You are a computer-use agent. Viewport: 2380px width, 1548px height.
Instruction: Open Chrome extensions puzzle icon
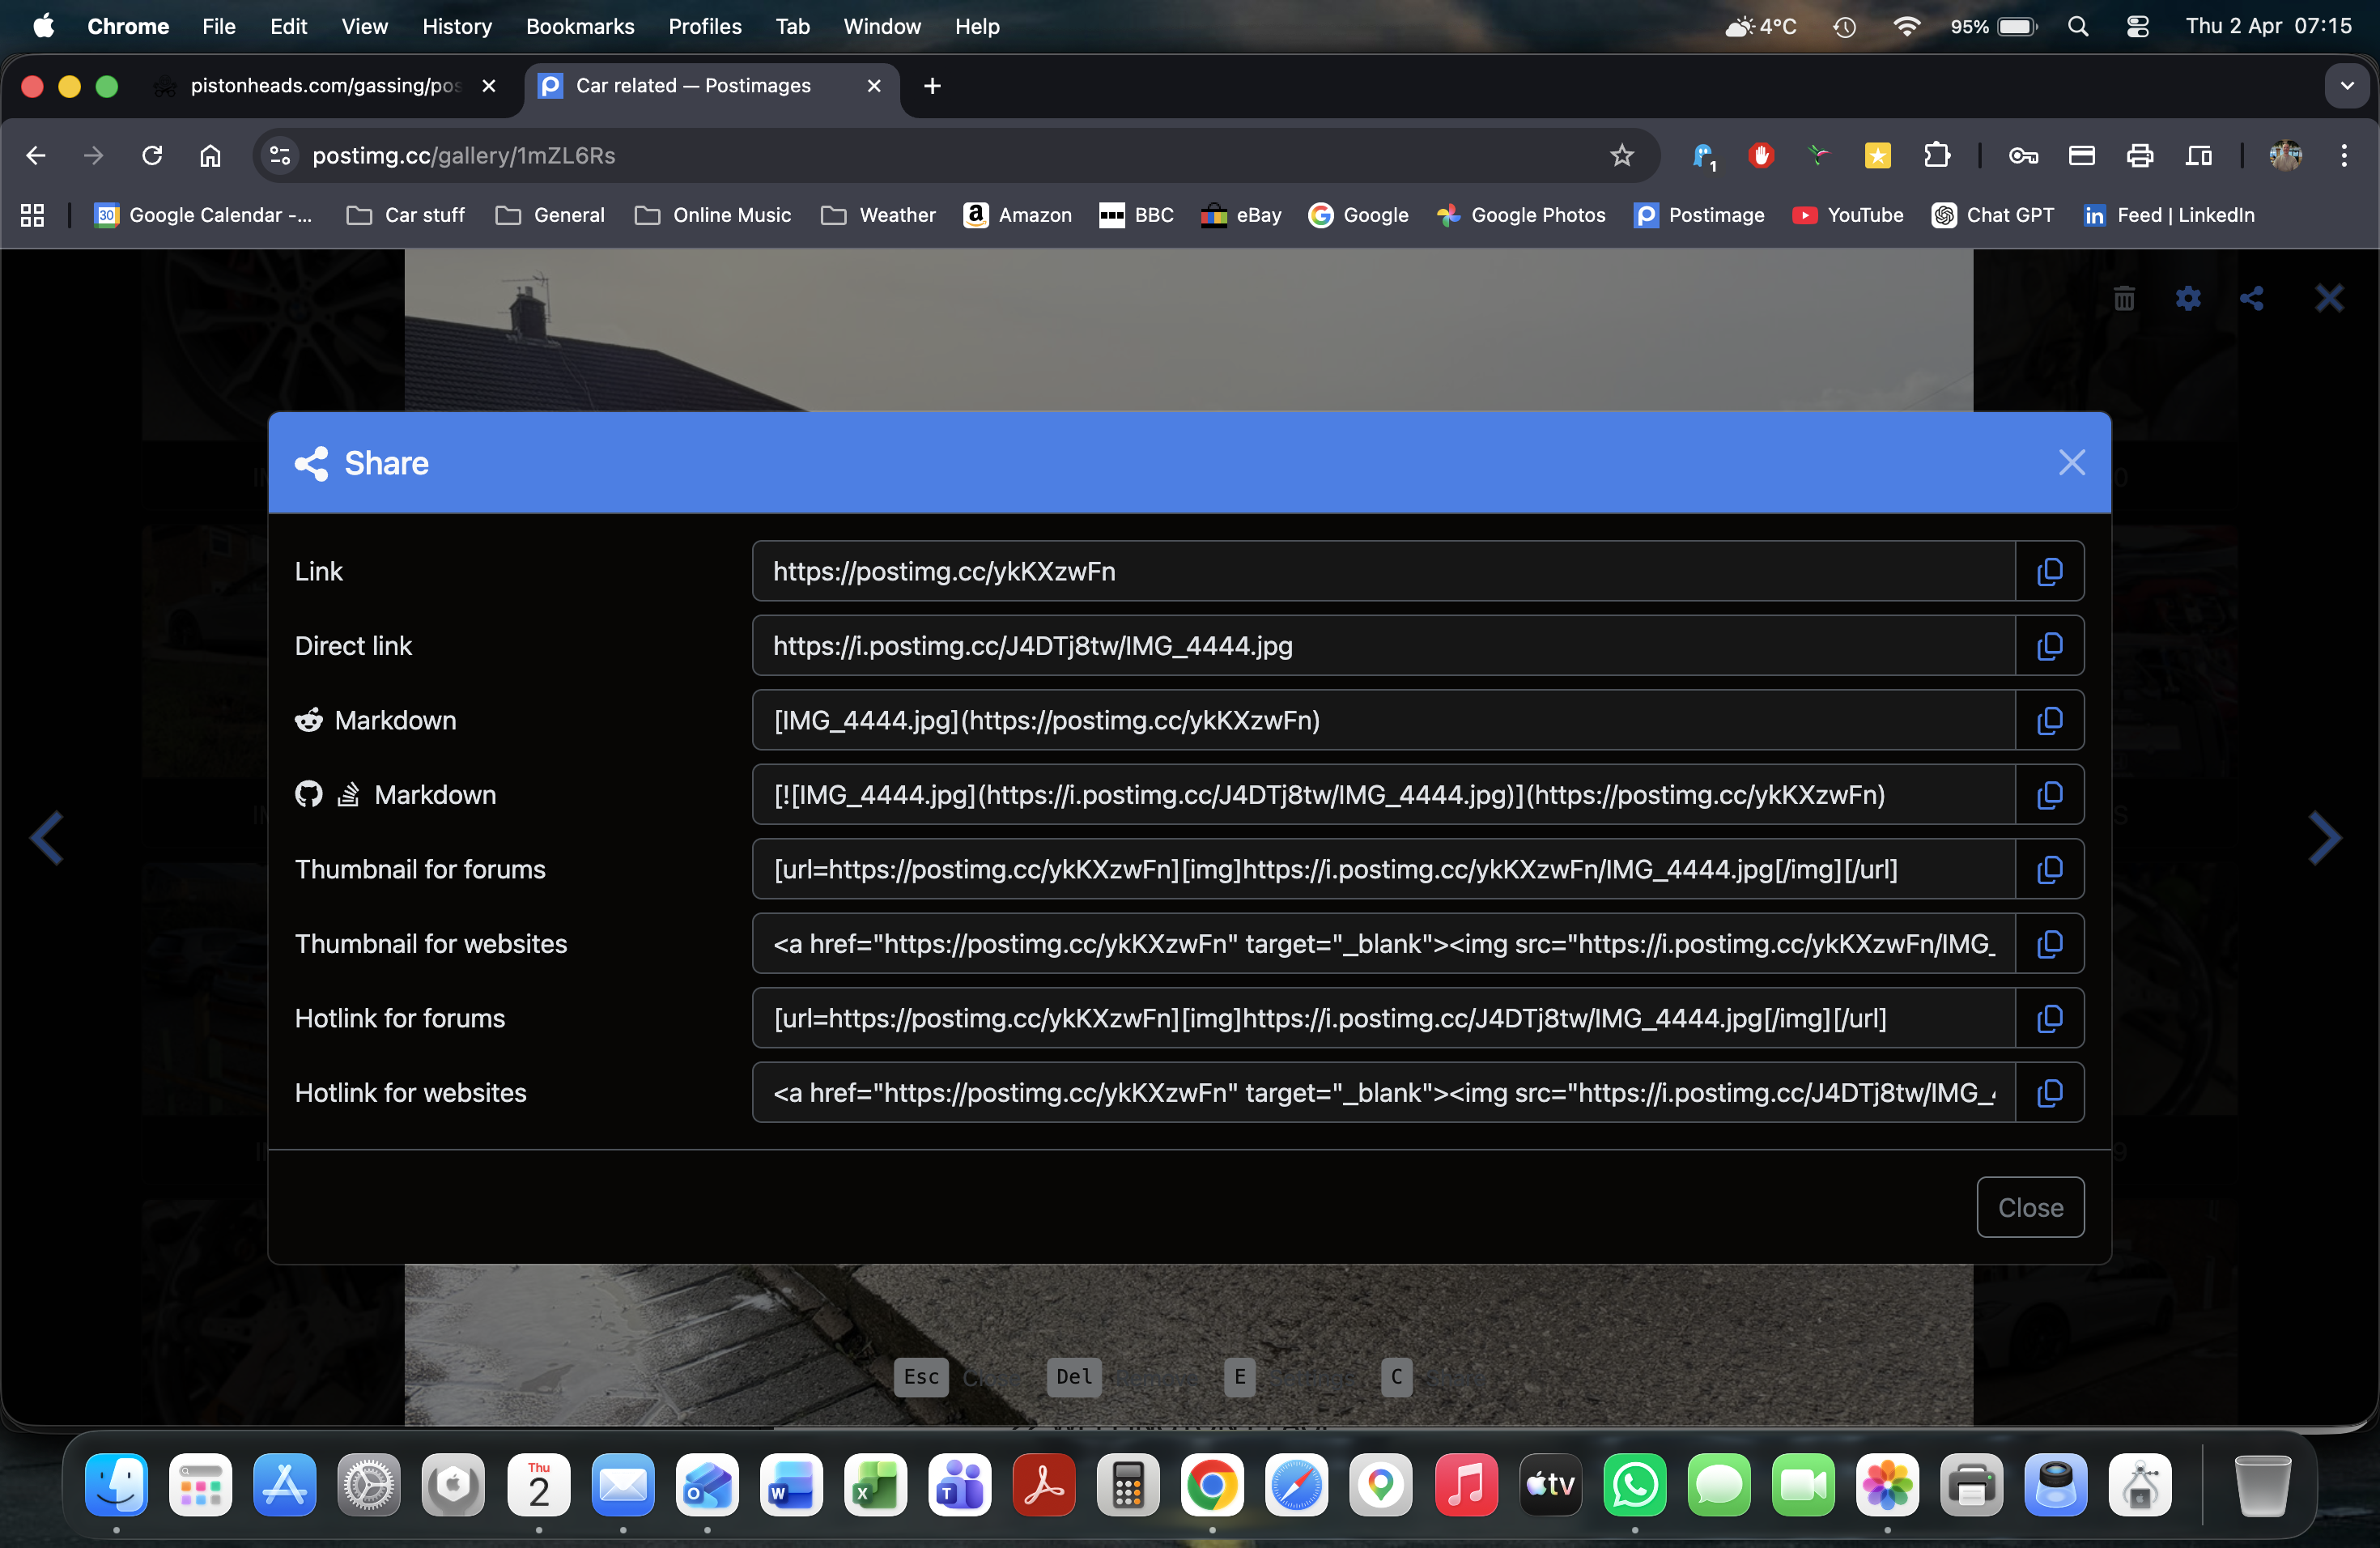[x=1937, y=155]
